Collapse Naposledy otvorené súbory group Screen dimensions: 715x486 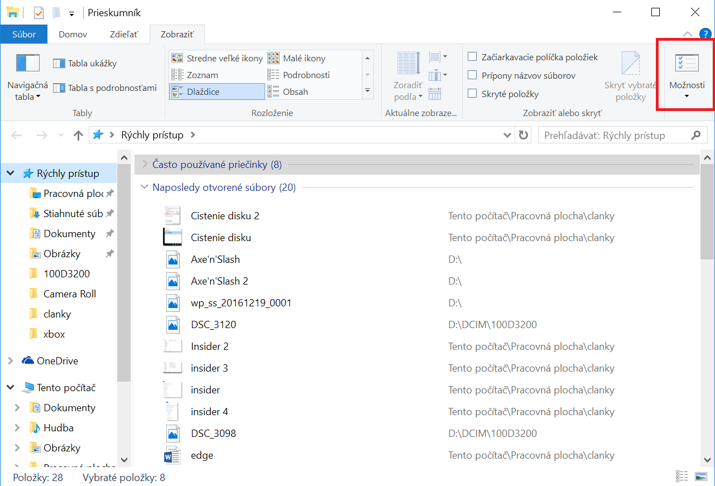coord(145,187)
